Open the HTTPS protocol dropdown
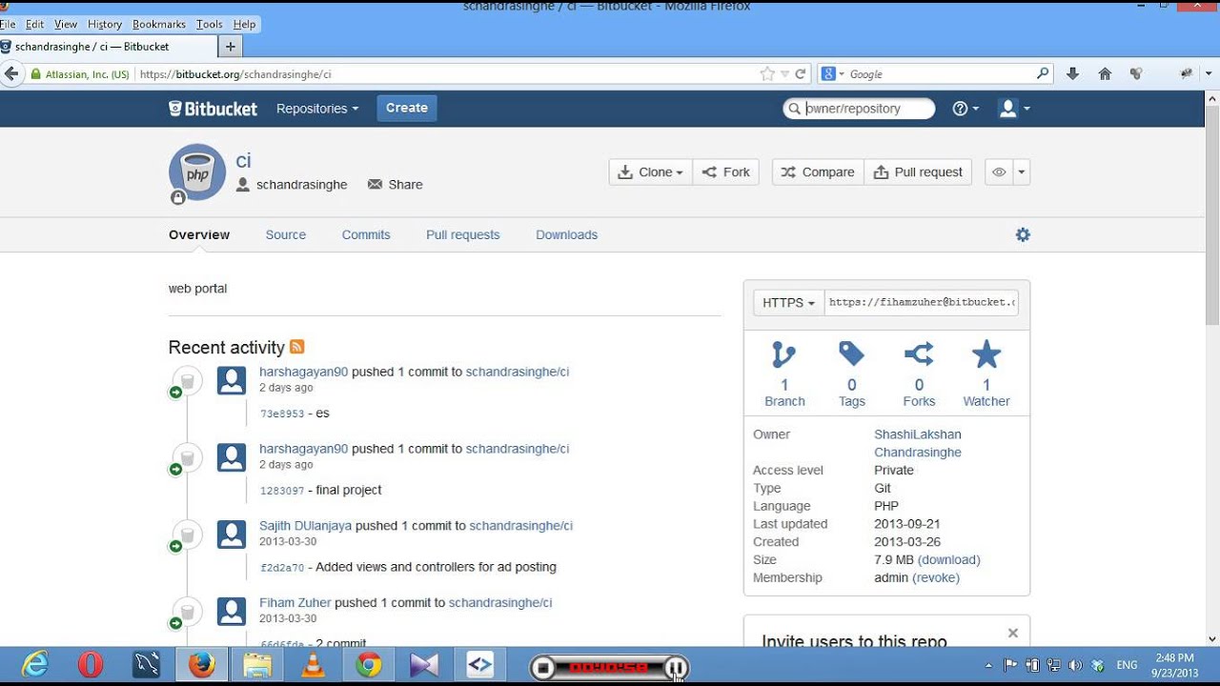The height and width of the screenshot is (686, 1220). pos(789,303)
